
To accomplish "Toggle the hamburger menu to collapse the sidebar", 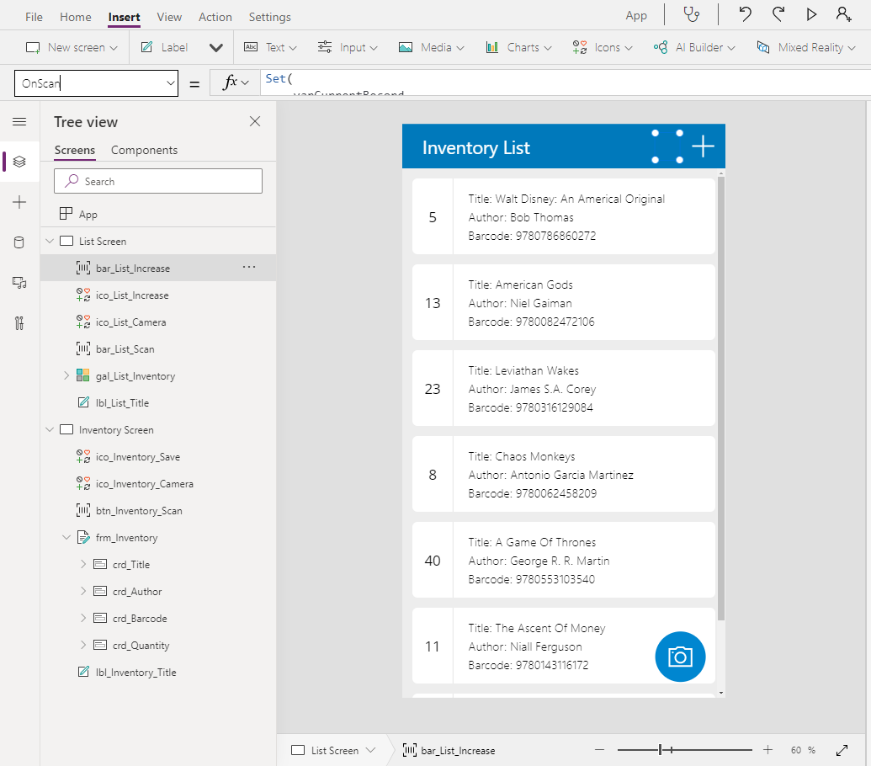I will [19, 122].
